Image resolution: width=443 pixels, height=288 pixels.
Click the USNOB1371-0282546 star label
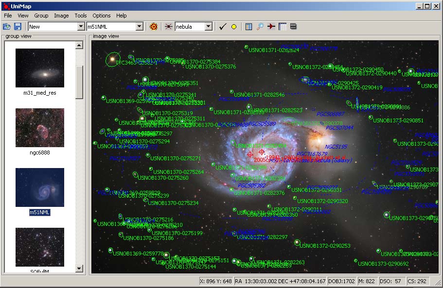(x=259, y=95)
